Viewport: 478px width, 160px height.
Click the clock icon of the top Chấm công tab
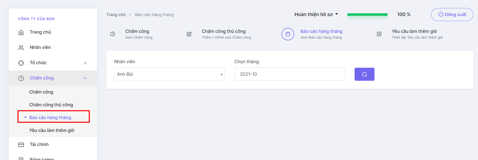tap(113, 34)
